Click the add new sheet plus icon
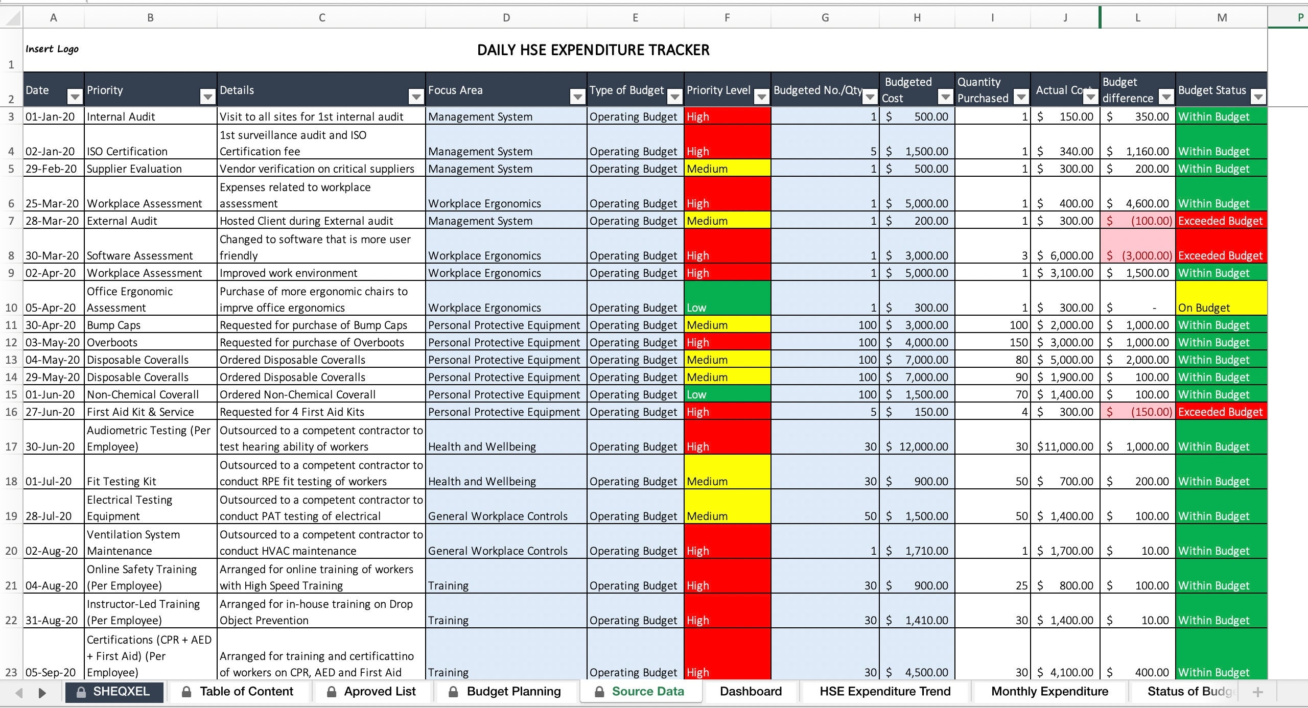This screenshot has width=1308, height=708. click(x=1258, y=692)
